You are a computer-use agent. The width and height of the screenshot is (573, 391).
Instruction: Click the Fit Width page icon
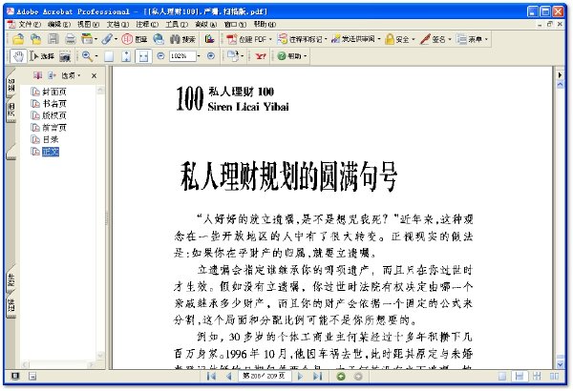[x=143, y=56]
